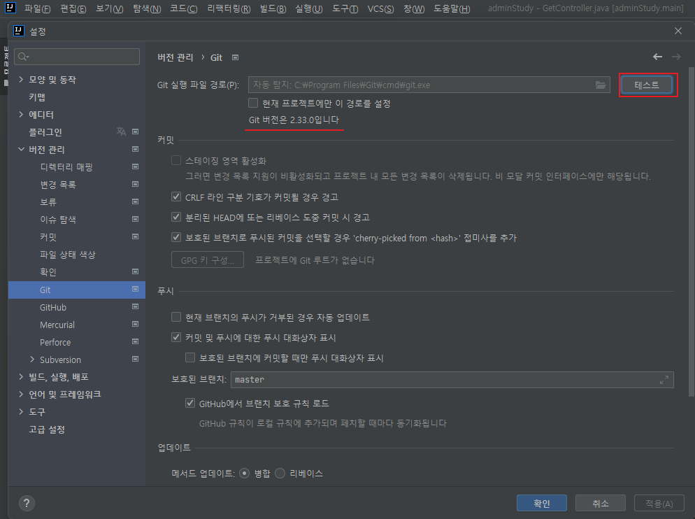Expand the 언어 및 프레임워크 node
Viewport: 695px width, 519px height.
click(21, 394)
